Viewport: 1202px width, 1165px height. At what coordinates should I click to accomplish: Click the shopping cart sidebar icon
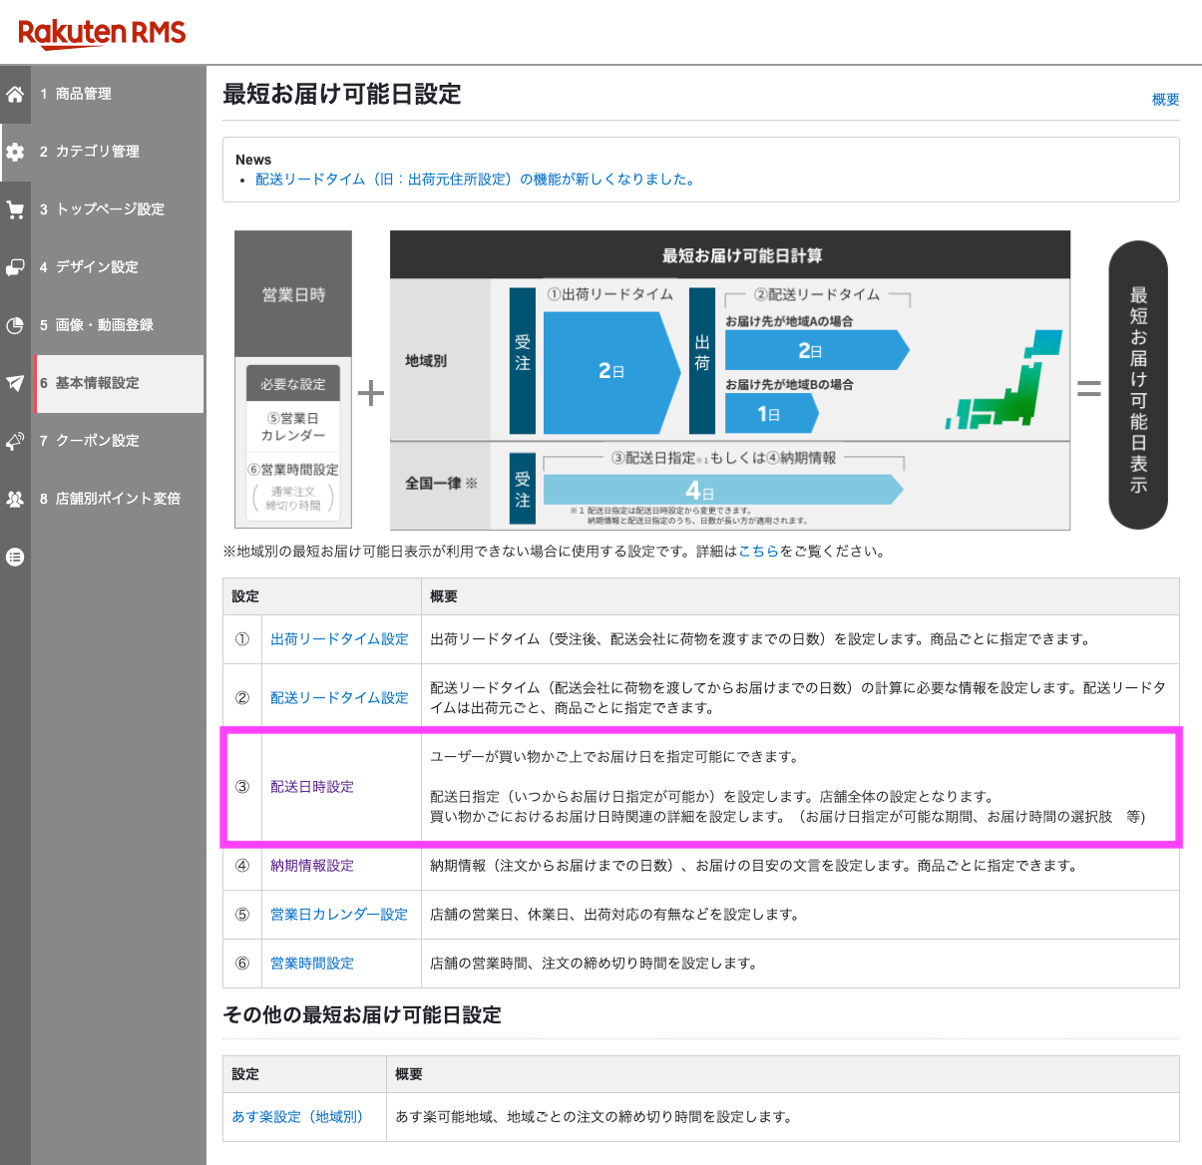pos(15,209)
